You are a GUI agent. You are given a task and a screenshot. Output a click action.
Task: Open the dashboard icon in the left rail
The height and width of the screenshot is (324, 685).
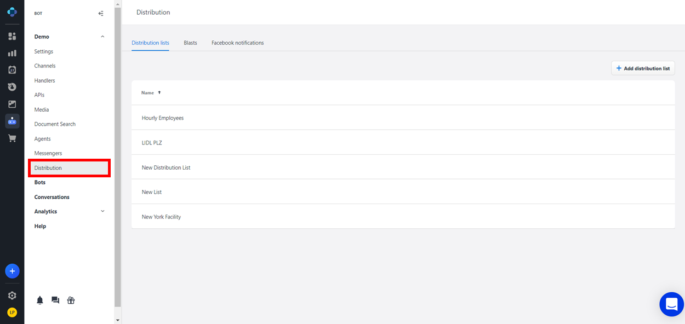point(12,36)
